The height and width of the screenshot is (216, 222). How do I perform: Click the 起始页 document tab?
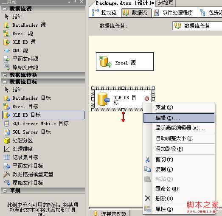[166, 3]
